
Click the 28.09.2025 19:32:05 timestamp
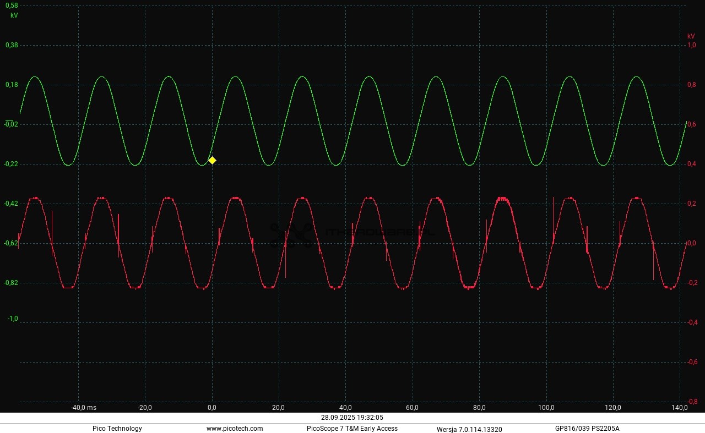pos(352,418)
